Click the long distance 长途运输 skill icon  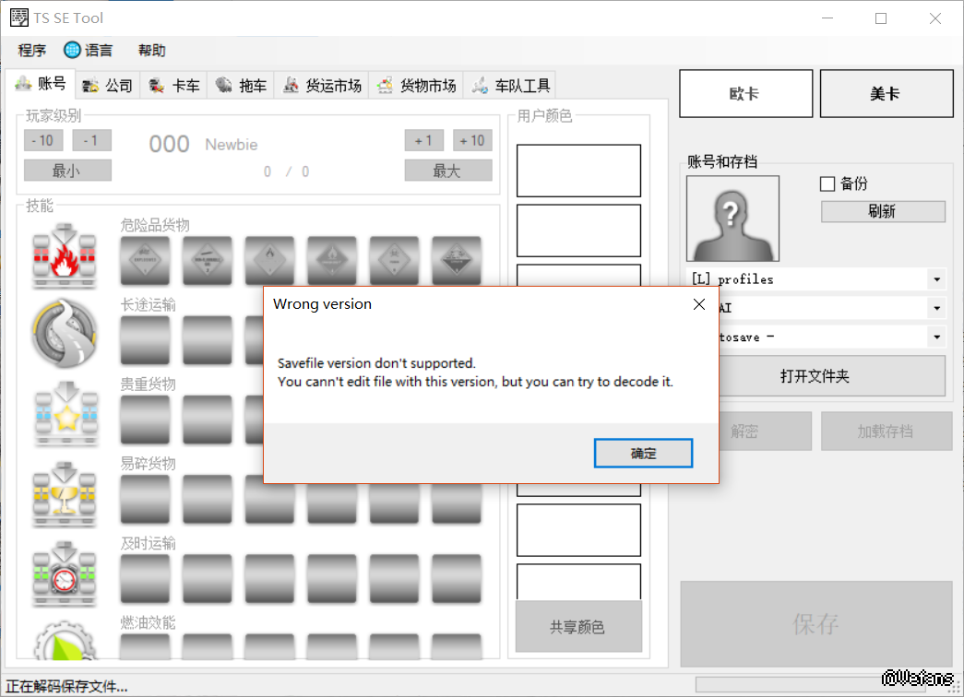(65, 334)
